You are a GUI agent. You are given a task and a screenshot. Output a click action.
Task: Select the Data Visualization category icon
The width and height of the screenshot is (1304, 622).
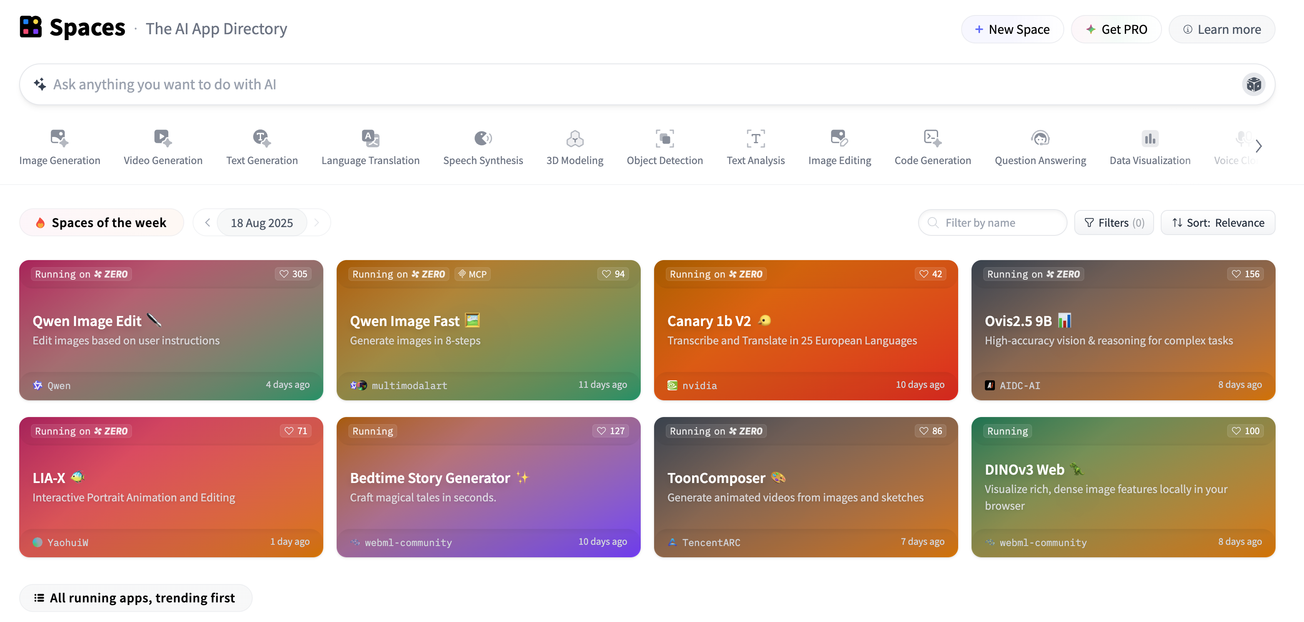click(1149, 138)
